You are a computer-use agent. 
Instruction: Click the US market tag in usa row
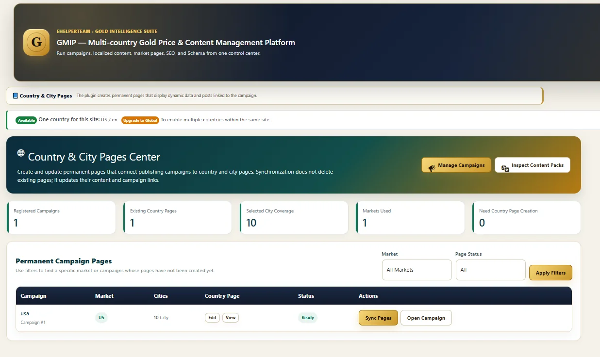tap(101, 318)
